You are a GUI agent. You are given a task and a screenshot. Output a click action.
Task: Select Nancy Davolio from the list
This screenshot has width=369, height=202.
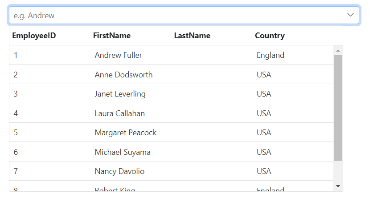point(171,171)
